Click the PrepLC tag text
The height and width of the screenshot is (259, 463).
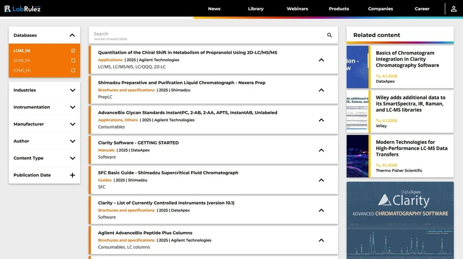[105, 97]
